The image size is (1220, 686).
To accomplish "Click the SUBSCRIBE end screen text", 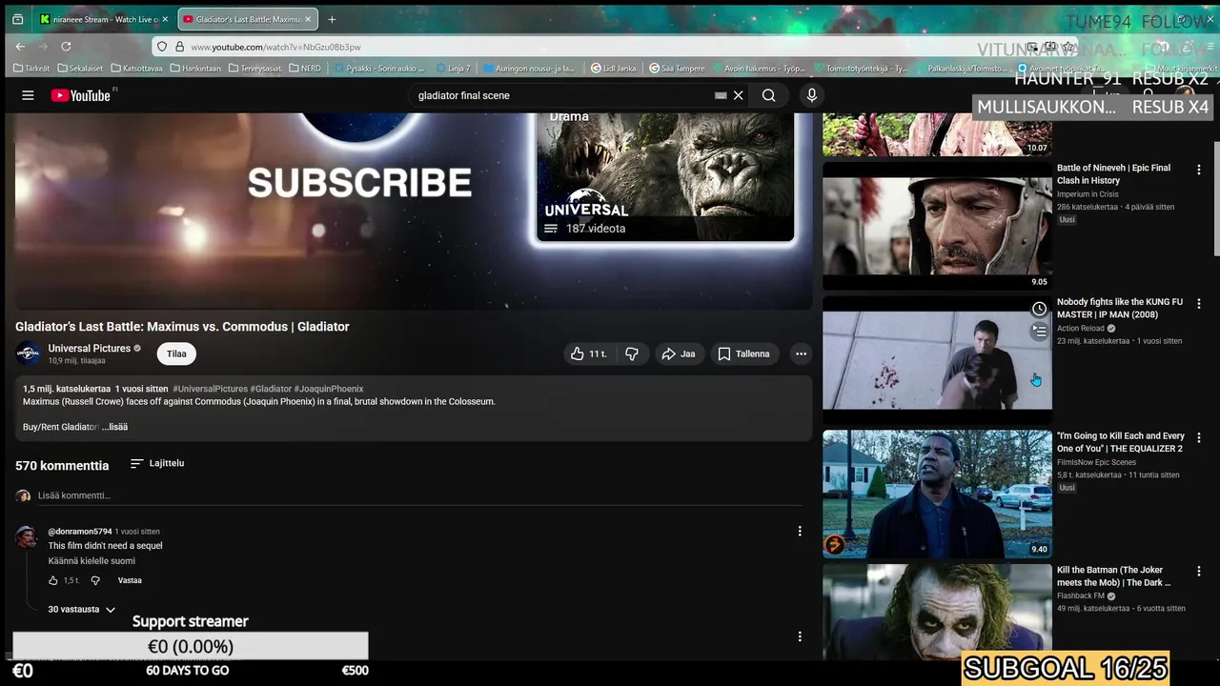I will pyautogui.click(x=359, y=183).
